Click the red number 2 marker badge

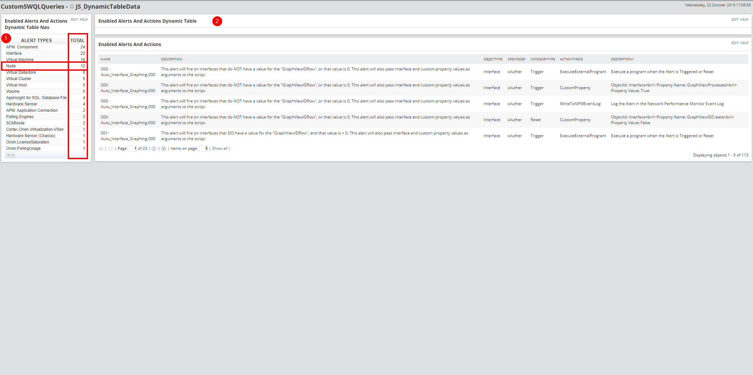(x=217, y=21)
